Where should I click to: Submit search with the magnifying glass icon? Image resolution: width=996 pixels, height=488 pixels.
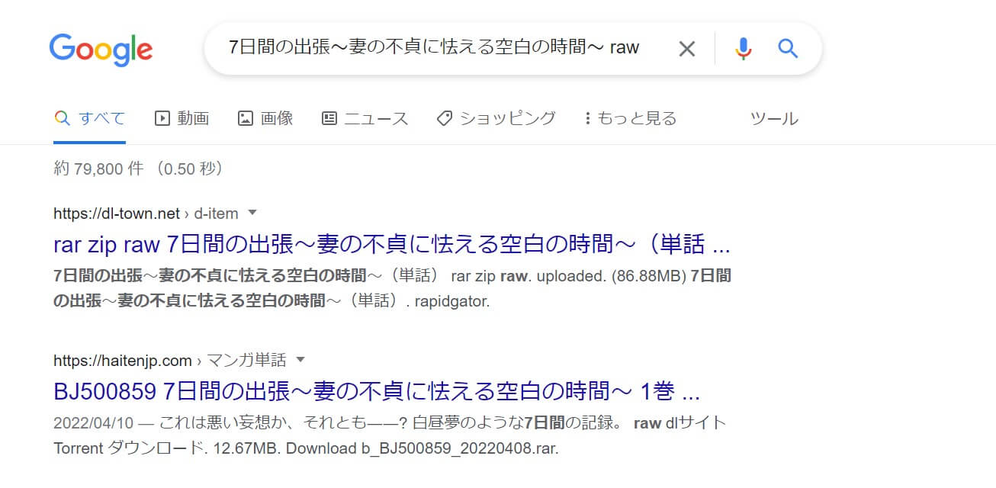788,49
